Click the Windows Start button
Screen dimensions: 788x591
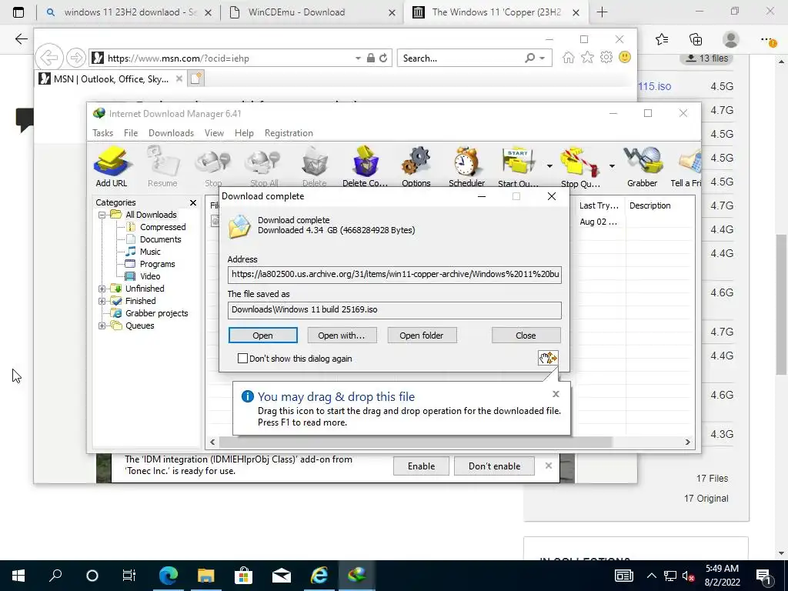point(18,575)
